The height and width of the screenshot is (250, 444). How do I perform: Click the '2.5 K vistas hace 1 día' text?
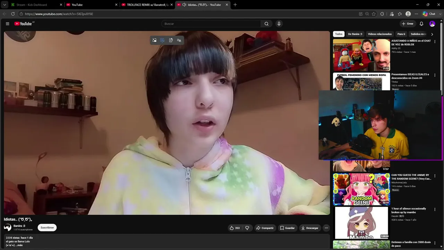click(19, 238)
